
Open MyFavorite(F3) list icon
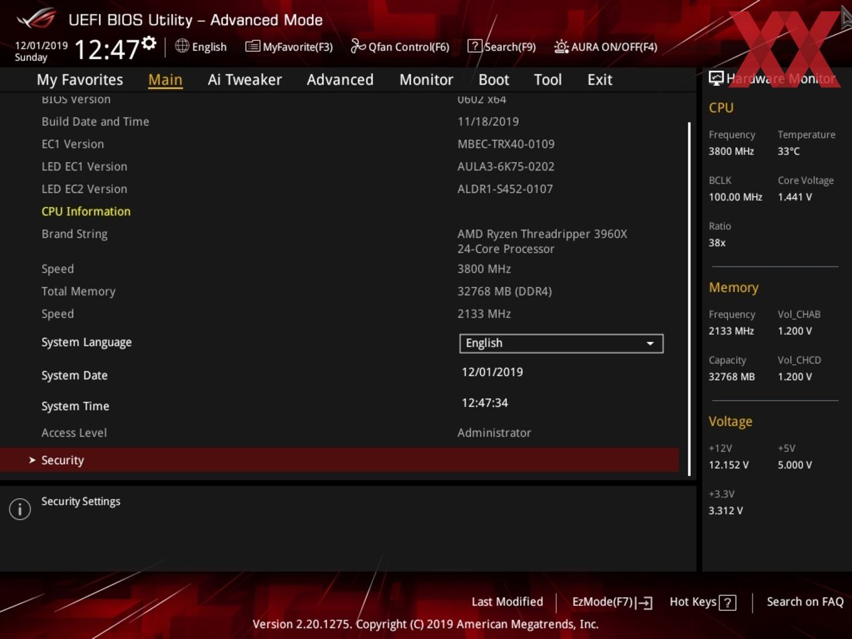252,46
